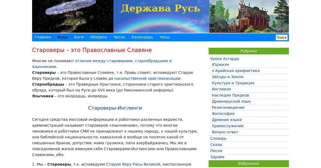Open the Инглиизм category
321x168 pixels.
(x=221, y=89)
